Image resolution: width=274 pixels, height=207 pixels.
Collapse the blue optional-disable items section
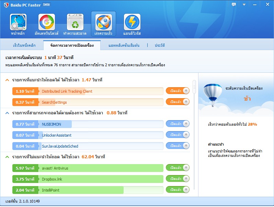[7, 113]
